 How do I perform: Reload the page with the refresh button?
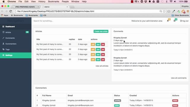[11, 11]
